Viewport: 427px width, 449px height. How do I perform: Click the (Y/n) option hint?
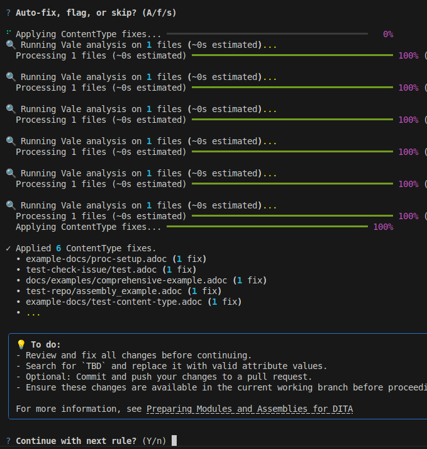[154, 441]
